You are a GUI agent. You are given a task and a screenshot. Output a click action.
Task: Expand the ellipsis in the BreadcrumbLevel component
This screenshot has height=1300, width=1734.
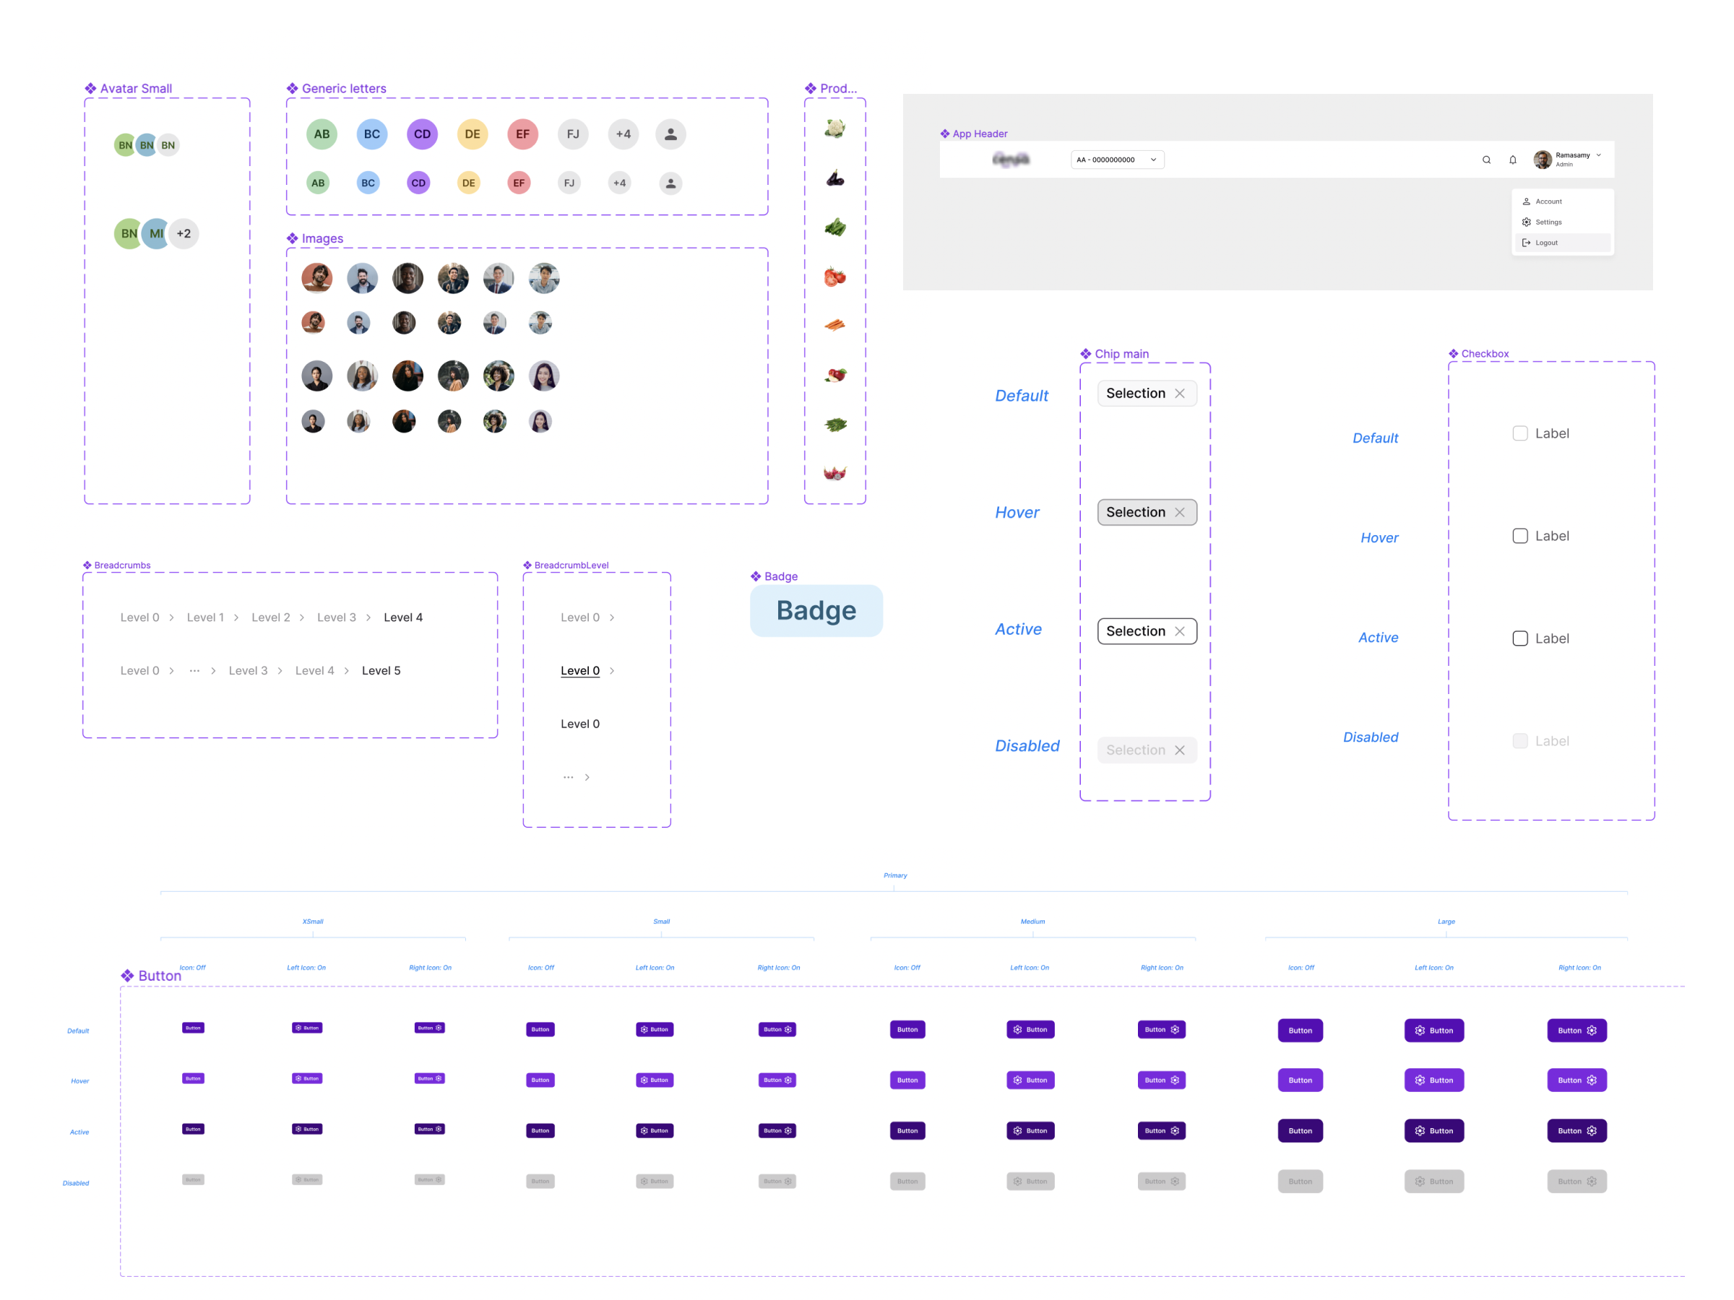(568, 777)
